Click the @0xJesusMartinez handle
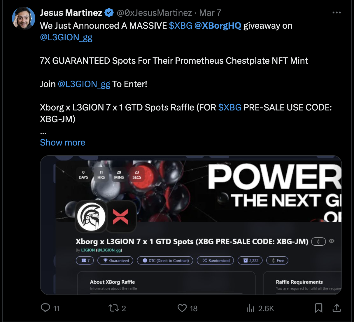The height and width of the screenshot is (322, 354). pyautogui.click(x=154, y=13)
